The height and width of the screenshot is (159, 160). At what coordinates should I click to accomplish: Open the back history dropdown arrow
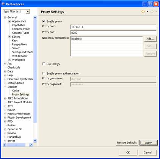147,12
